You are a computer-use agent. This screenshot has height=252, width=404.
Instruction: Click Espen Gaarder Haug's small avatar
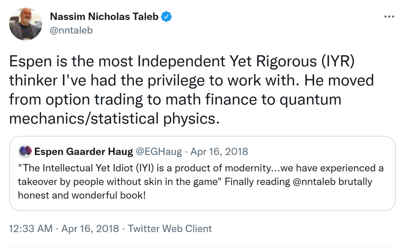click(26, 151)
